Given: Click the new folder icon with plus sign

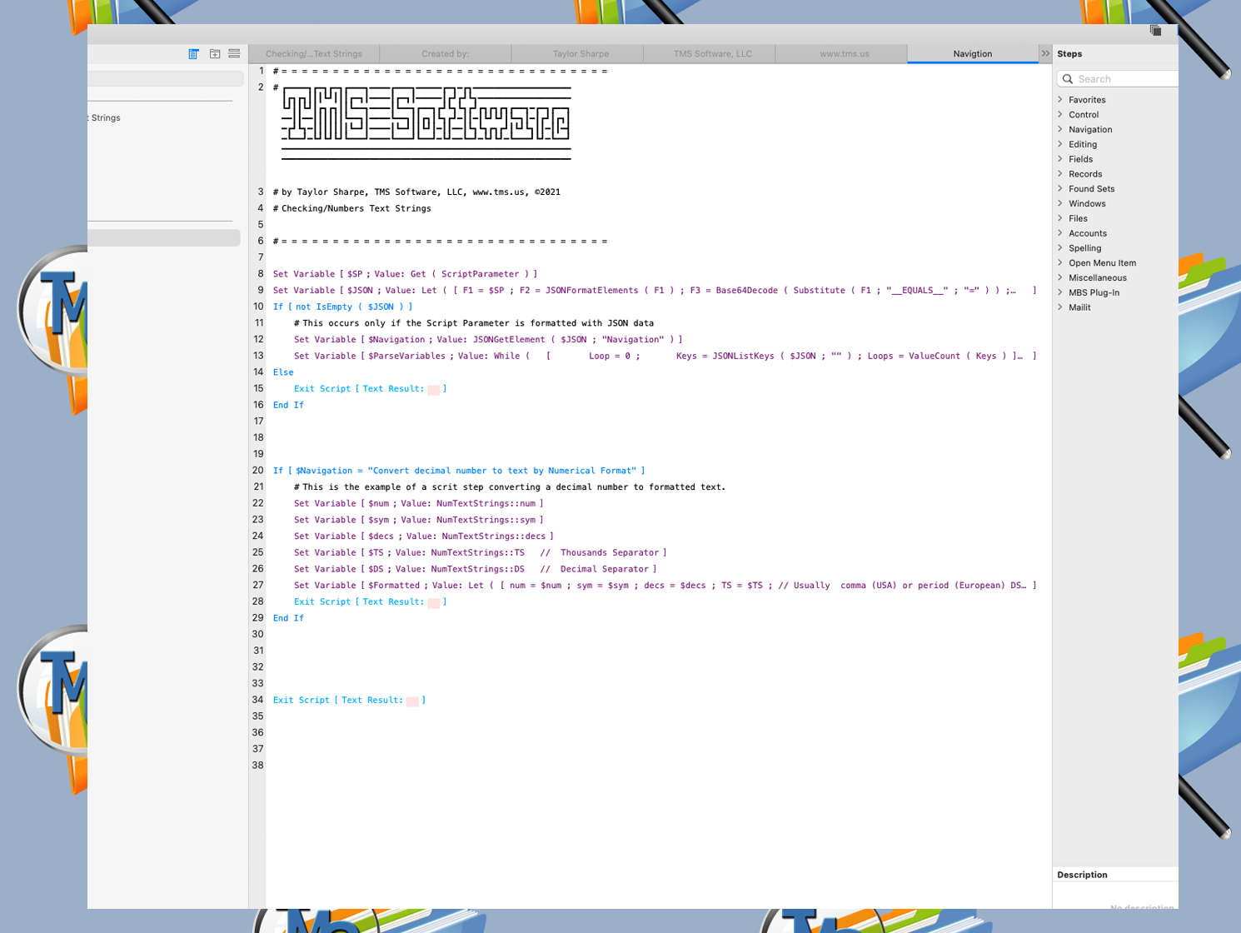Looking at the screenshot, I should point(215,54).
